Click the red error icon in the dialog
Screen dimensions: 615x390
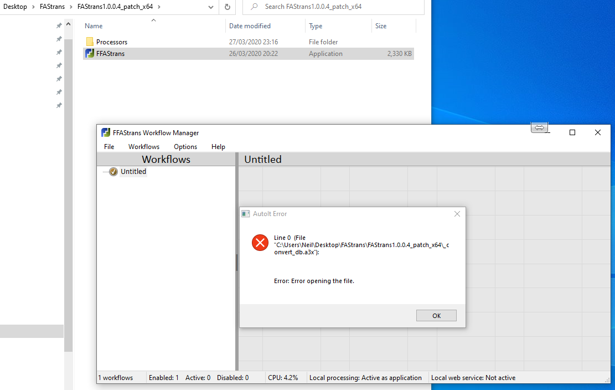click(x=260, y=243)
